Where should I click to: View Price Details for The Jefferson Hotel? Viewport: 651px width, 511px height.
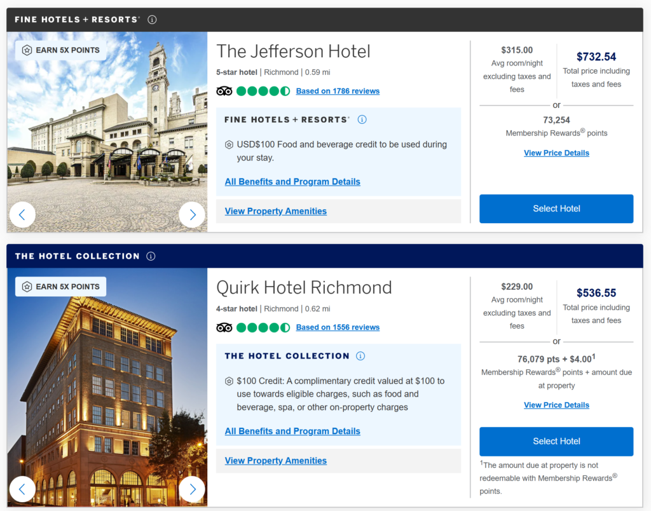click(x=556, y=153)
